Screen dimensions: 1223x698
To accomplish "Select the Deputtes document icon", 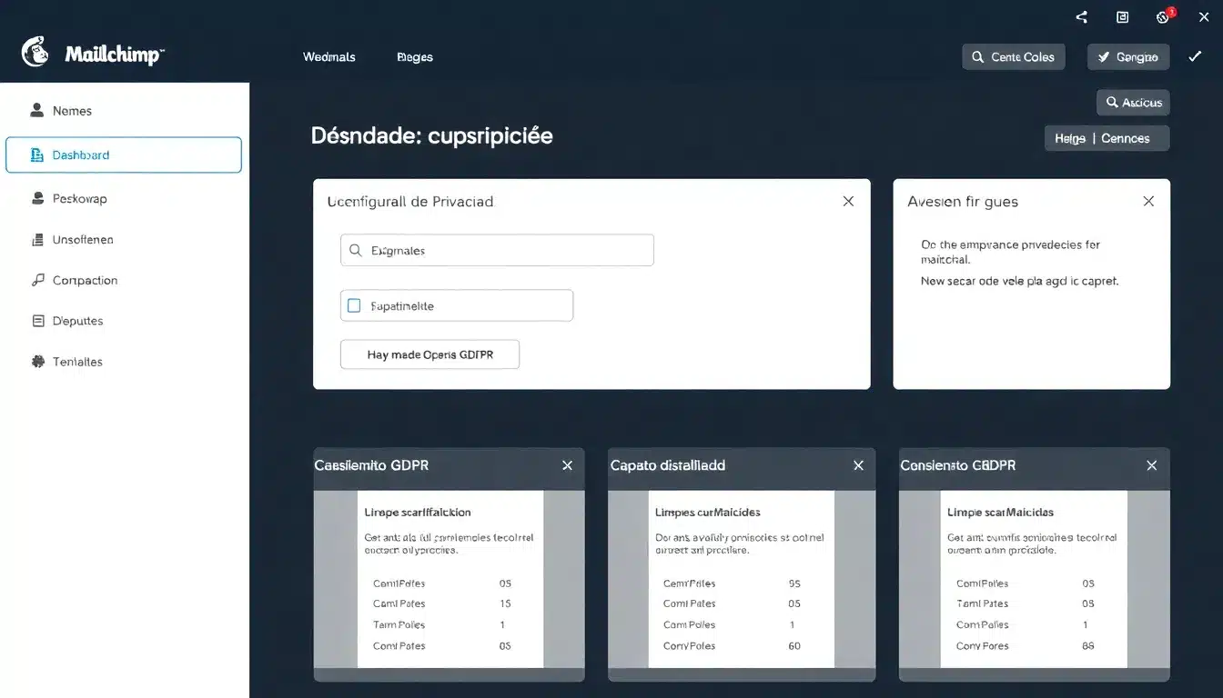I will (x=36, y=320).
